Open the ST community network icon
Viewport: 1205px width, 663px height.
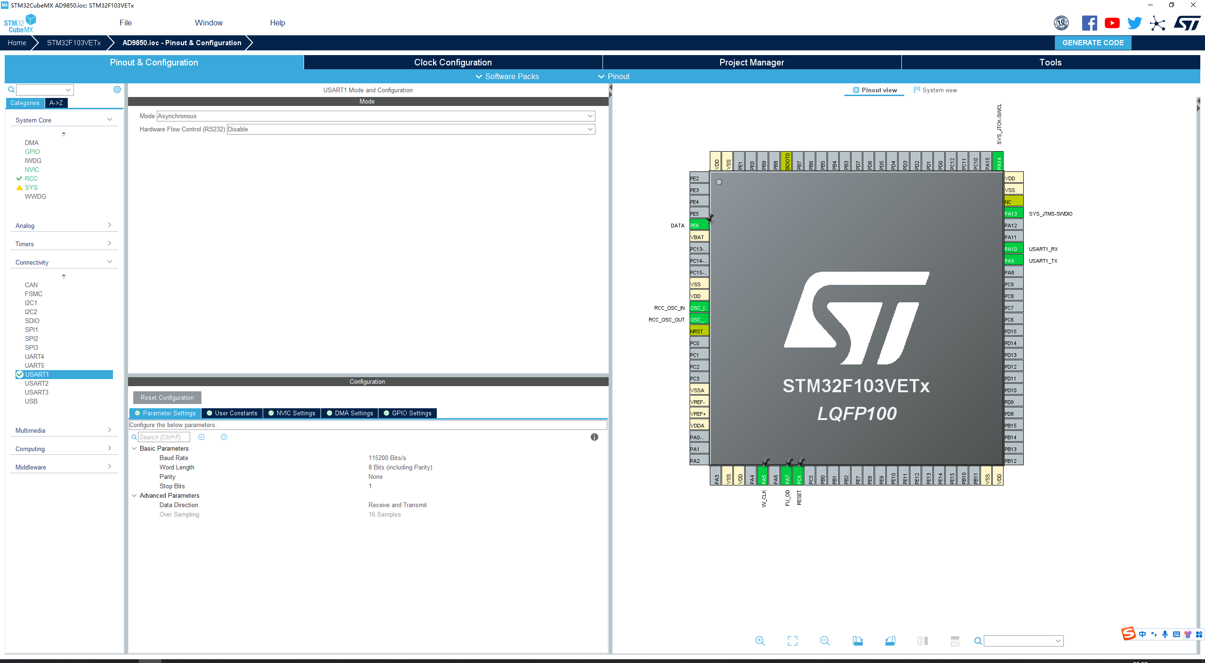1157,23
